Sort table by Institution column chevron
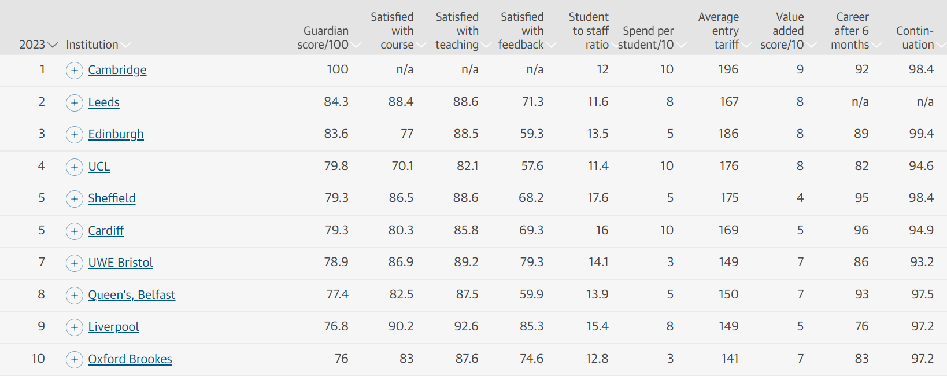The height and width of the screenshot is (376, 947). tap(126, 45)
